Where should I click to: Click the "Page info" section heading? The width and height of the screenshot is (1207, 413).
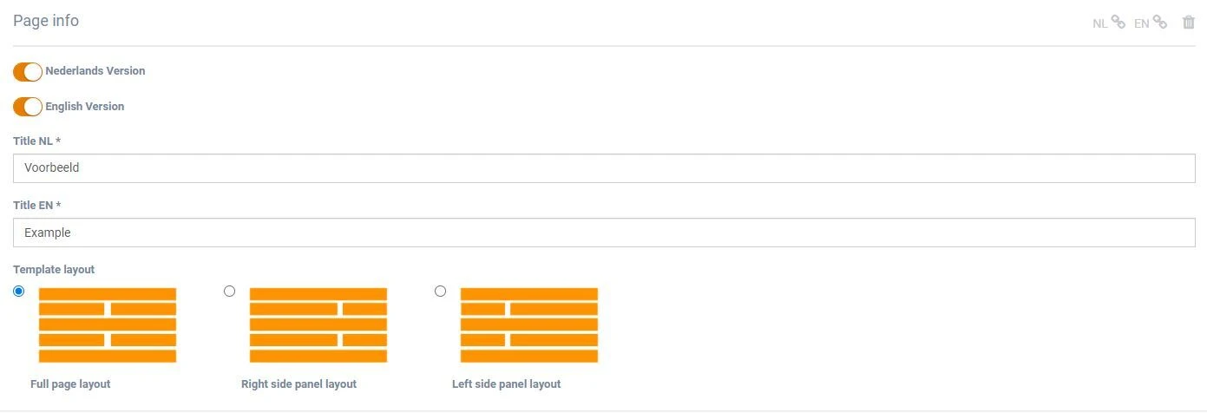pyautogui.click(x=46, y=21)
